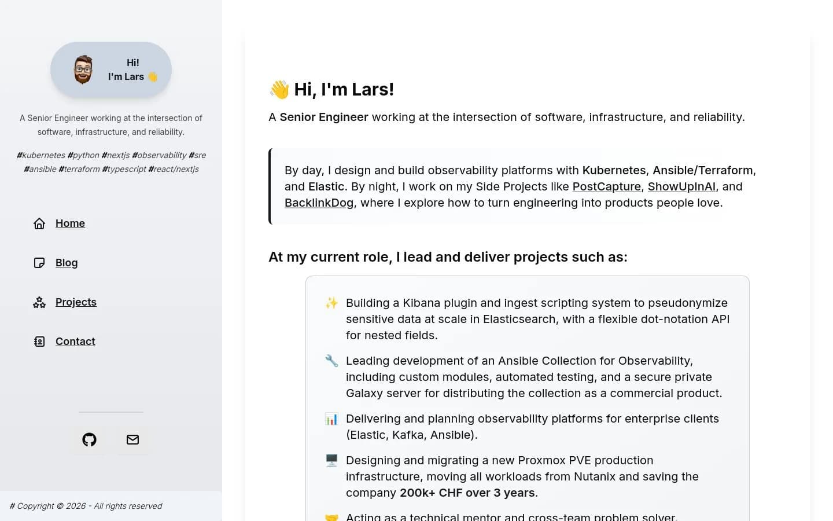Screen dimensions: 833x521
Task: Click the Proxmox PVE bullet text
Action: [x=522, y=476]
